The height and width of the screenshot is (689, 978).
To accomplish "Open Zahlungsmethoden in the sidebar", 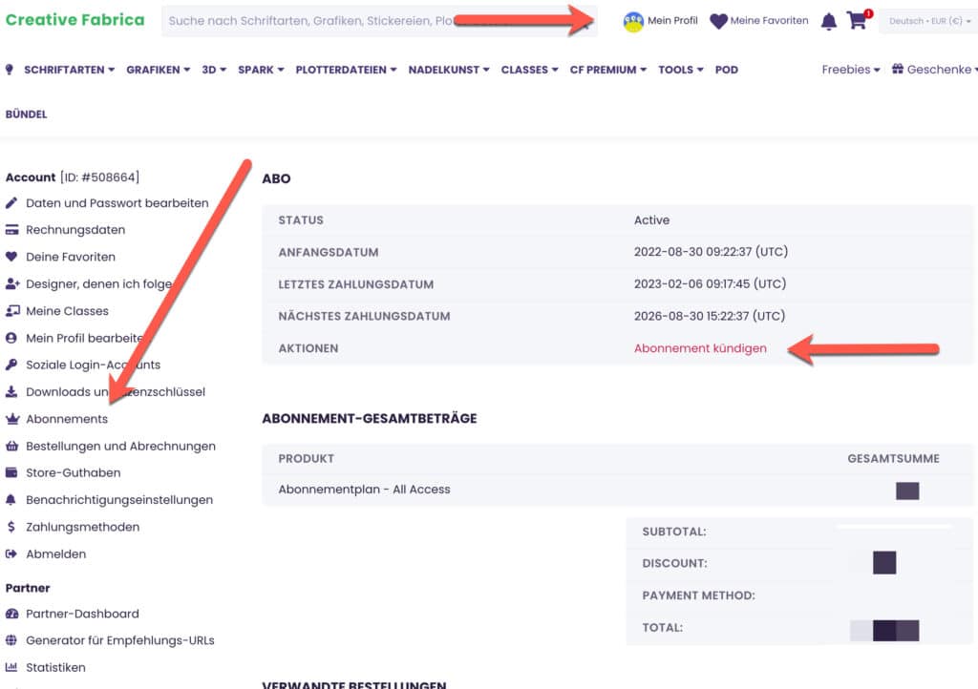I will pyautogui.click(x=83, y=527).
